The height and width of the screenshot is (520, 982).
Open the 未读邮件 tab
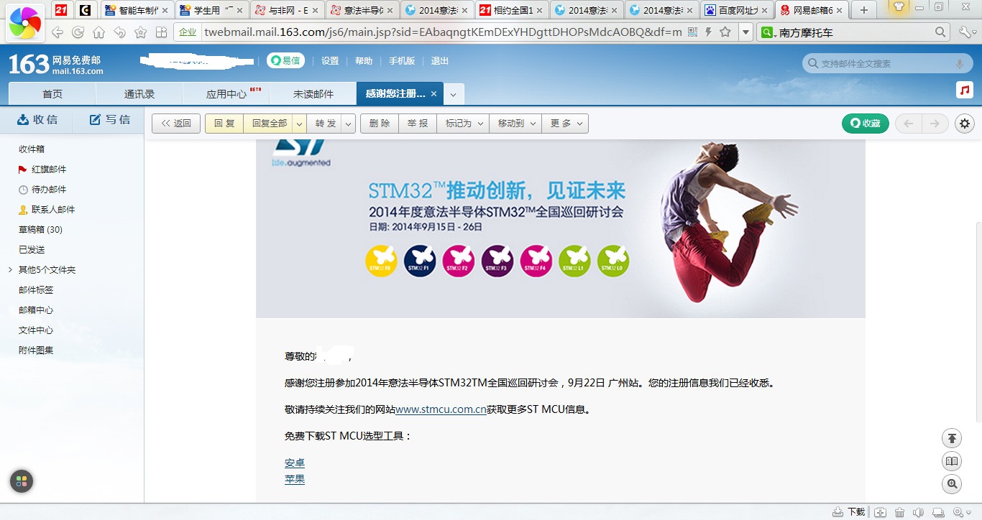click(x=313, y=94)
